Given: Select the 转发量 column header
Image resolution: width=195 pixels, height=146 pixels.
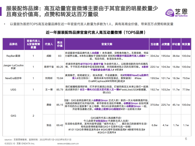Looking at the screenshot, I should [x=186, y=44].
